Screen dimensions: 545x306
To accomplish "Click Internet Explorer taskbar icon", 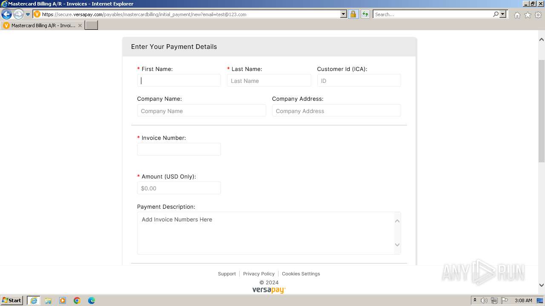I will coord(34,300).
